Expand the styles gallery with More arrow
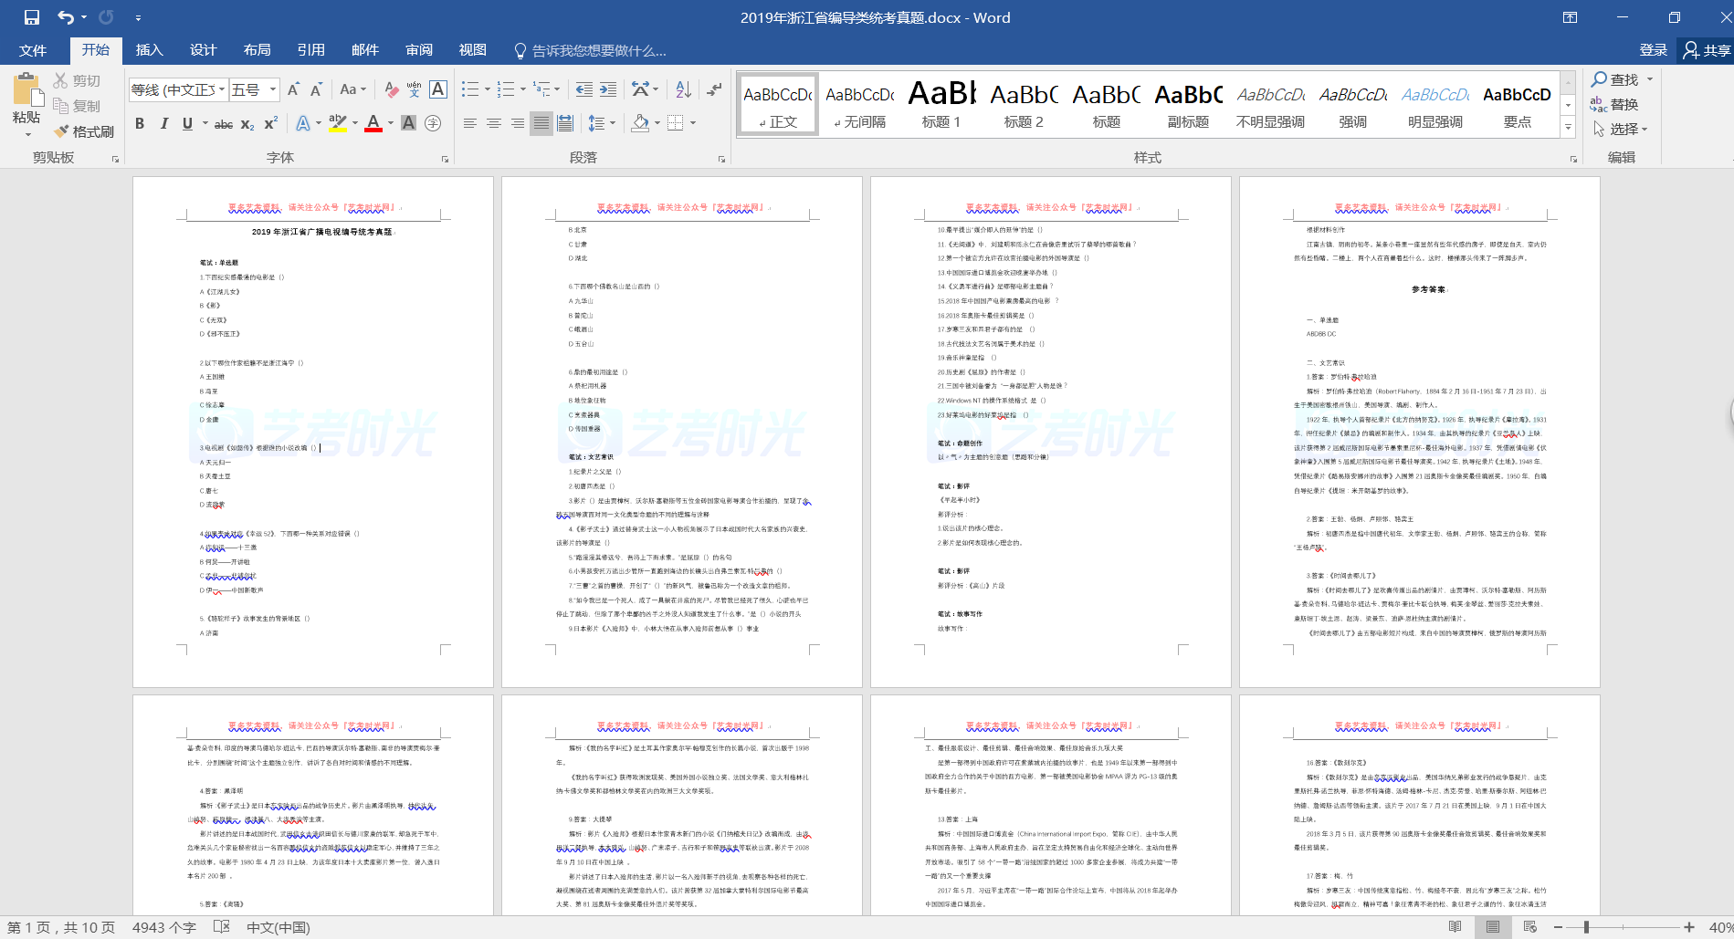1734x939 pixels. pos(1568,128)
